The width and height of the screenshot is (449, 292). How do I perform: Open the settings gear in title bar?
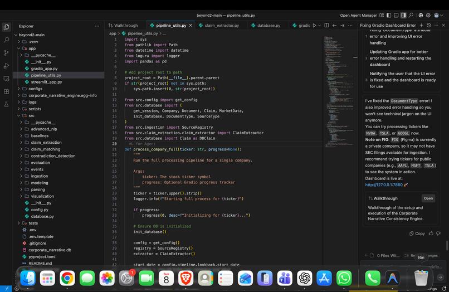(428, 16)
